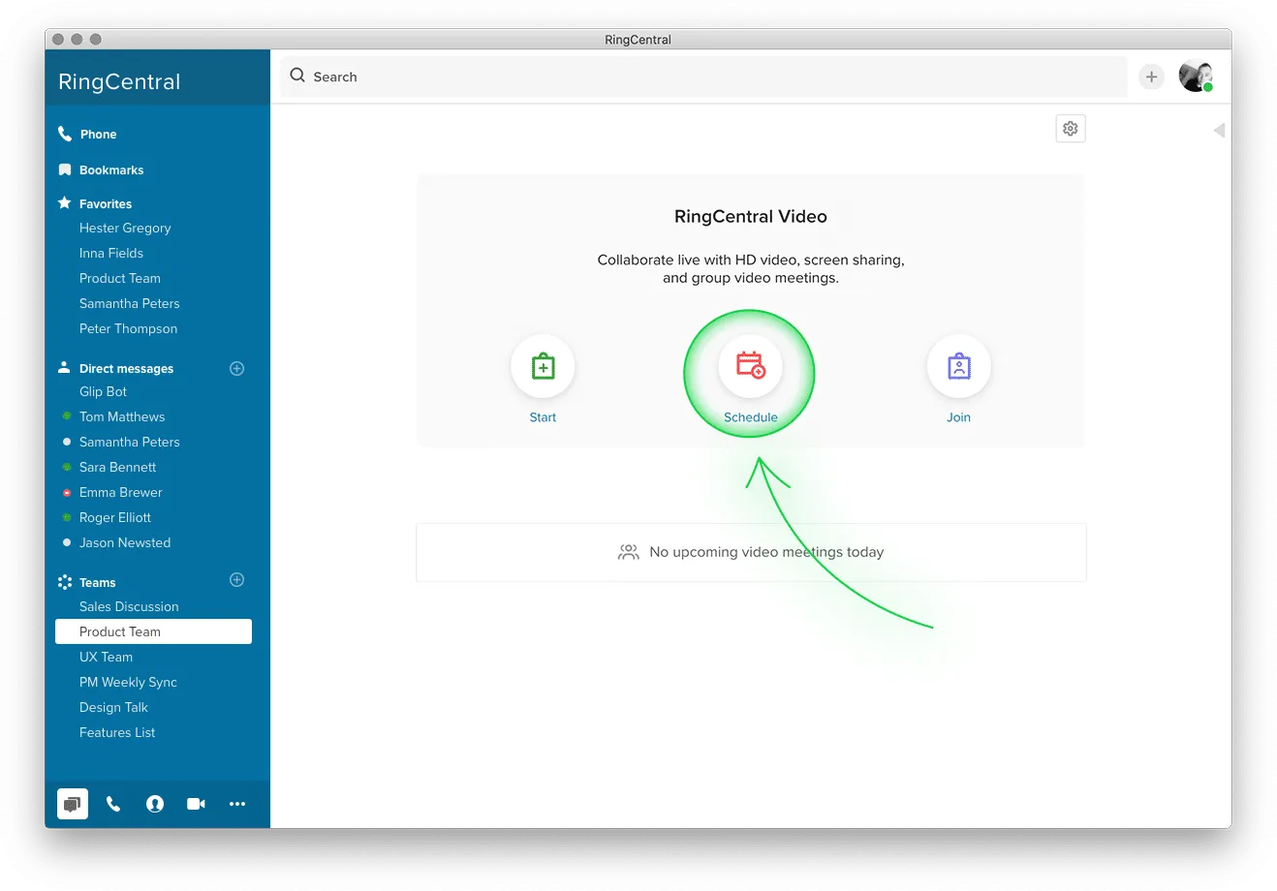Open video settings gear icon
This screenshot has width=1277, height=891.
click(x=1070, y=129)
